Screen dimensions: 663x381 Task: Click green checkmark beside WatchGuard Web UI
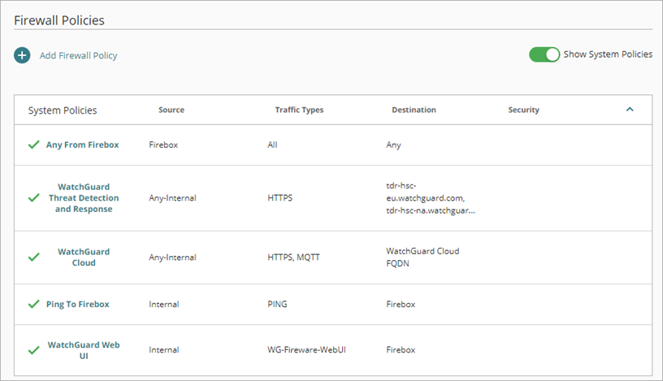(33, 350)
